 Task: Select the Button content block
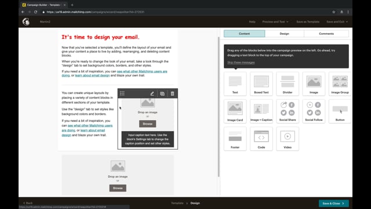340,111
